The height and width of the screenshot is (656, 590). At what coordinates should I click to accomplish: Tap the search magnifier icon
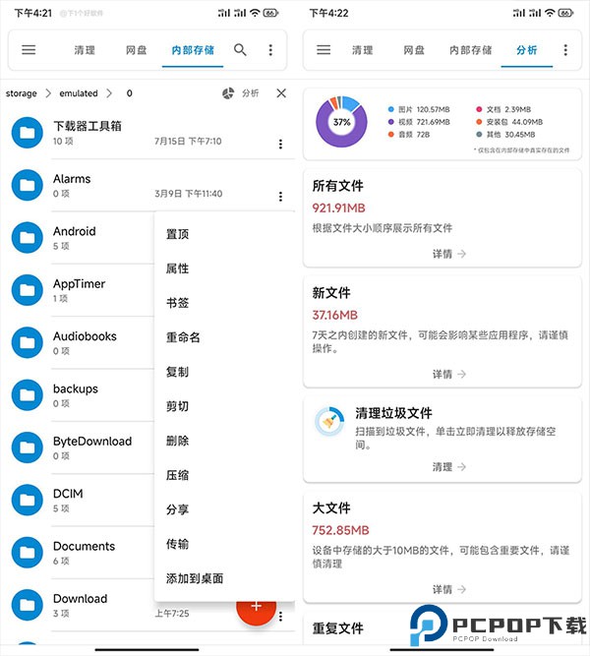tap(240, 50)
